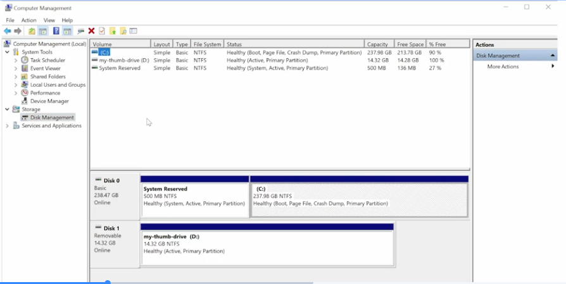Expand Task Scheduler tree chevron
Screen dimensions: 566x284
[x=16, y=60]
